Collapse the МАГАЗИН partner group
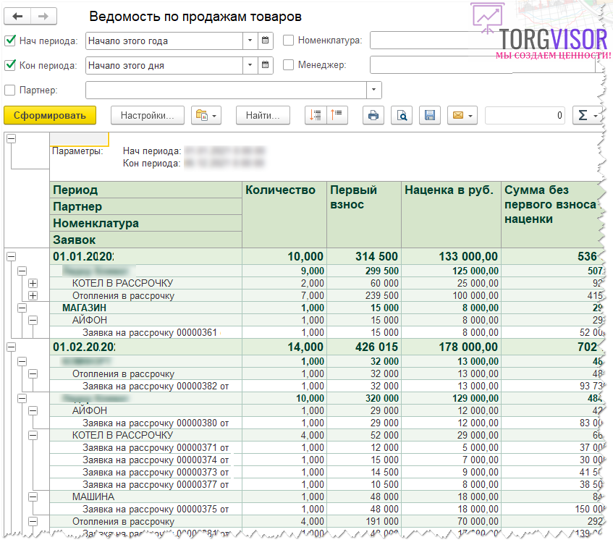 (22, 308)
